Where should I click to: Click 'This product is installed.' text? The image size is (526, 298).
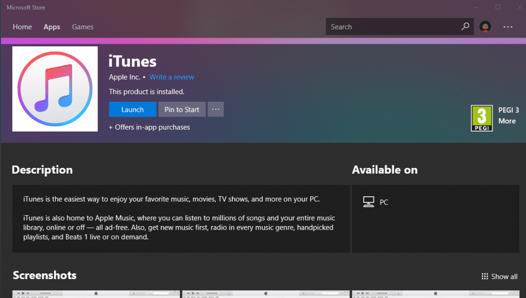[x=147, y=91]
